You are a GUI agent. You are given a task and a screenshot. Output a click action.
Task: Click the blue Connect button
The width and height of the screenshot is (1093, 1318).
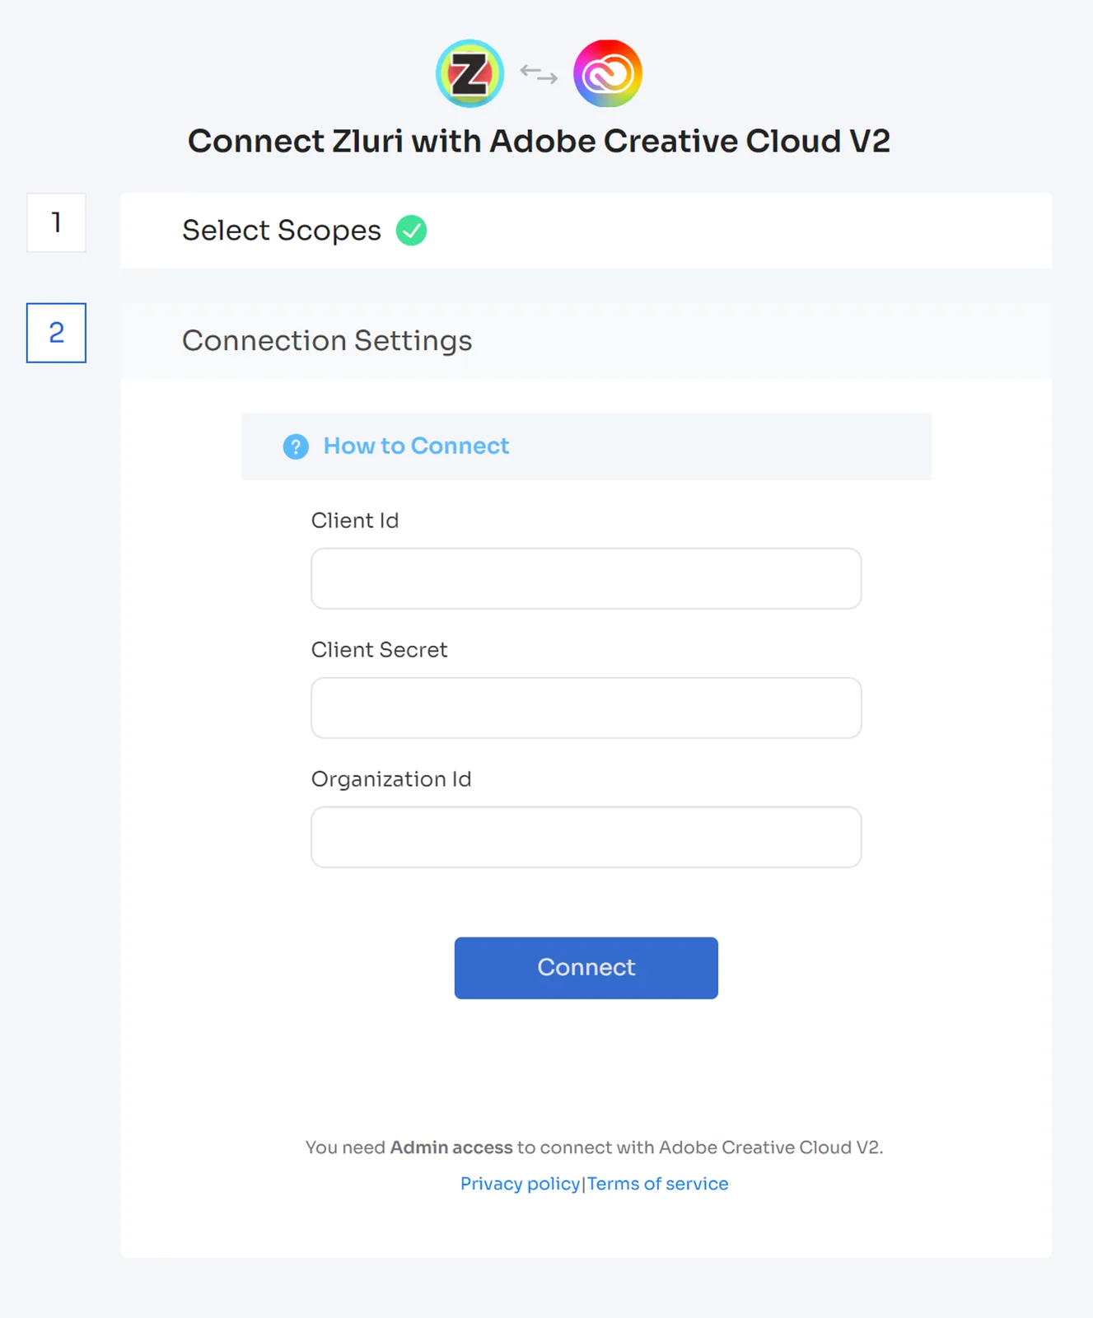[x=586, y=968]
